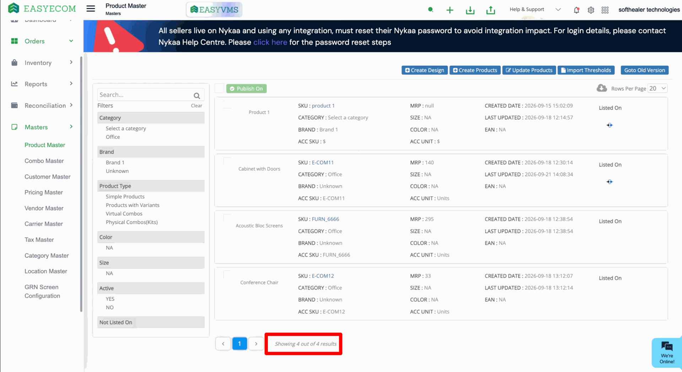Open GRN Screen Configuration
This screenshot has height=372, width=682.
coord(42,291)
